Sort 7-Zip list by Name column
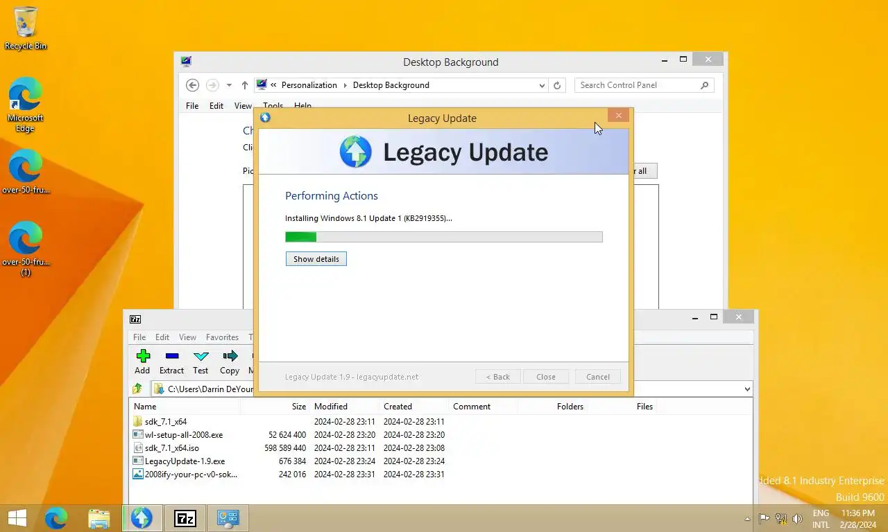The image size is (888, 532). click(185, 407)
